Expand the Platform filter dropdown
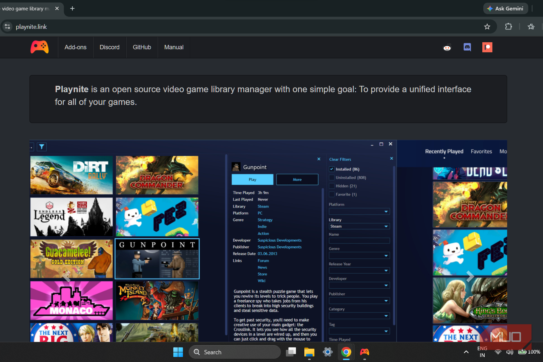 click(359, 212)
